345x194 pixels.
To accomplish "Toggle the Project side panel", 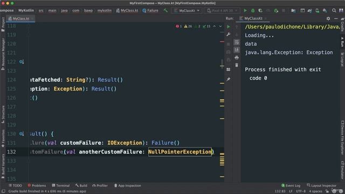I will 3,24.
